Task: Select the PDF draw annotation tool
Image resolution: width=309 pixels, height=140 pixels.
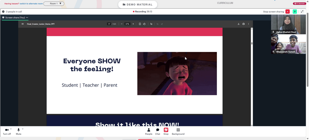Action: [151, 24]
